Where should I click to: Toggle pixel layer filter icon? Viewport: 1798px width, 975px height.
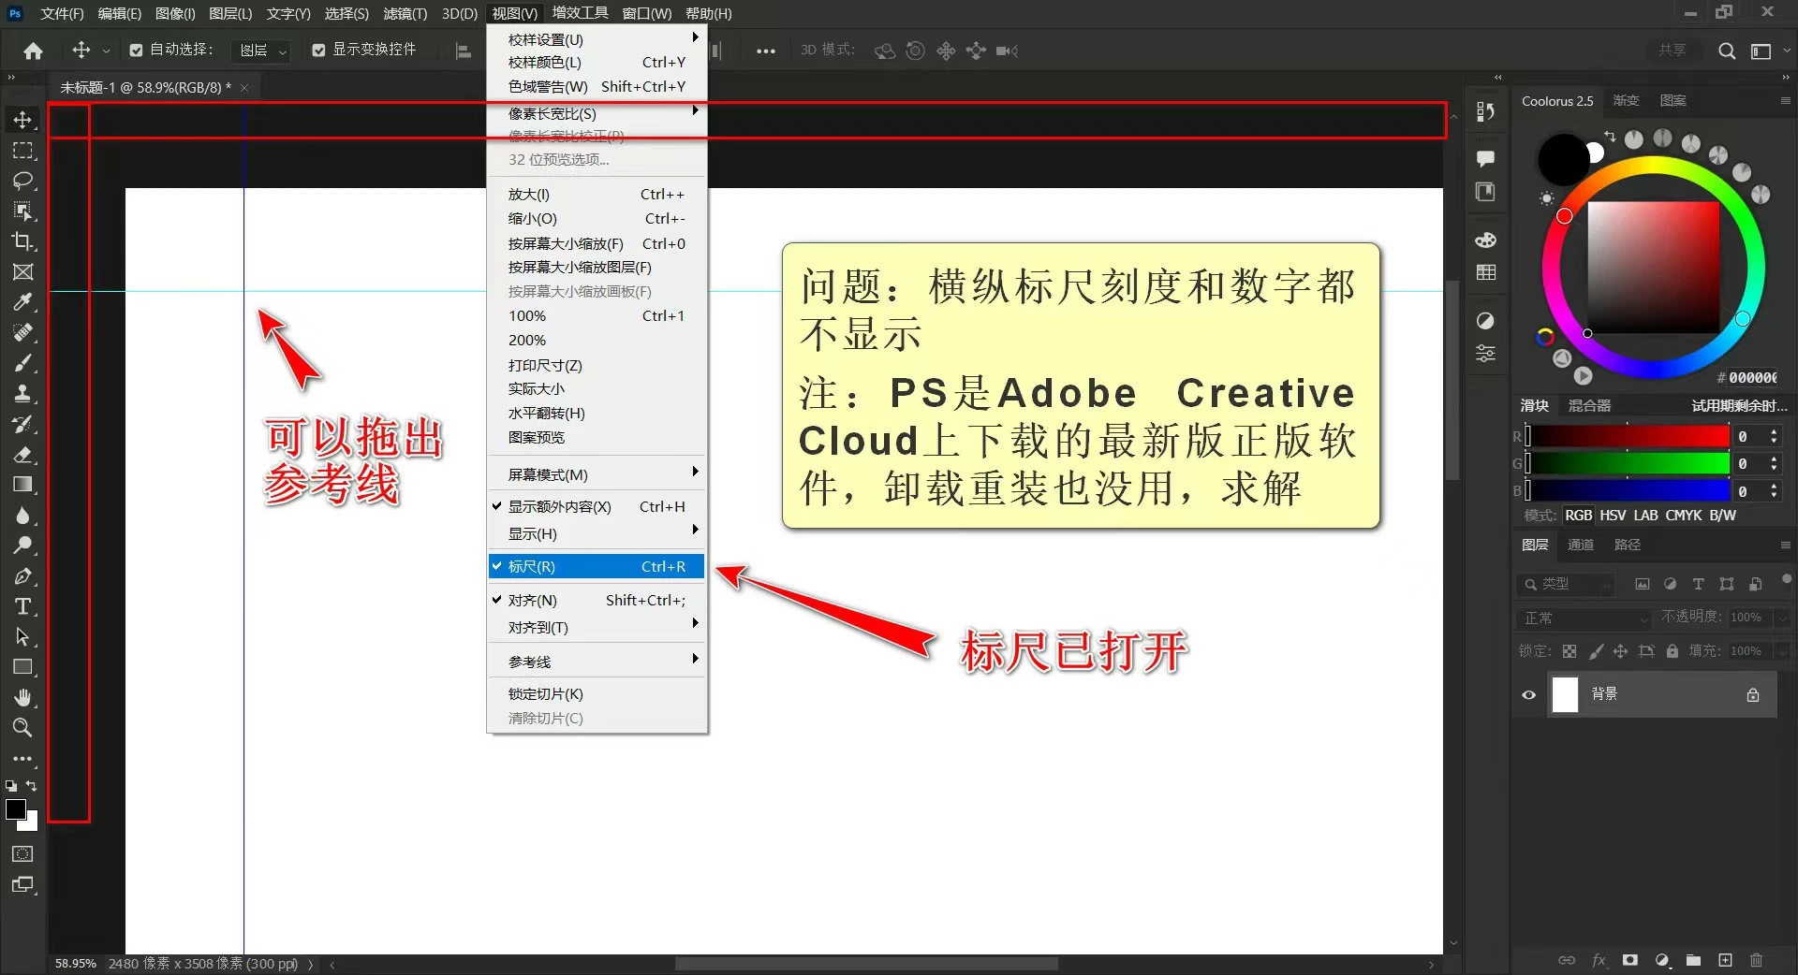pos(1643,584)
